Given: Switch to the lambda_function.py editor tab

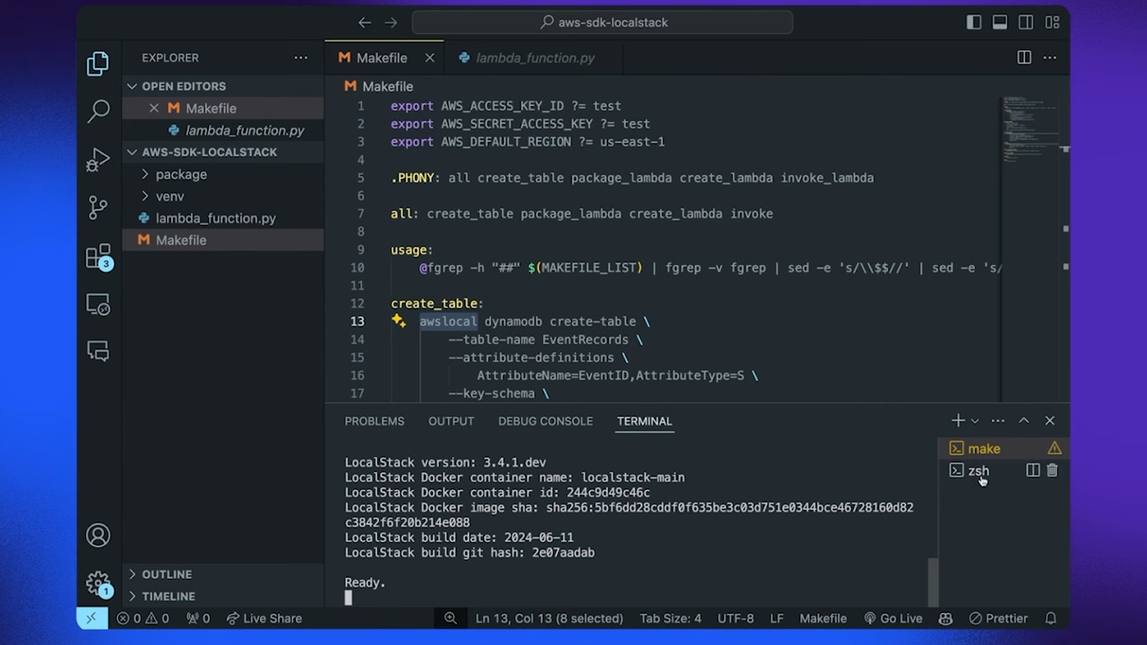Looking at the screenshot, I should pos(534,57).
